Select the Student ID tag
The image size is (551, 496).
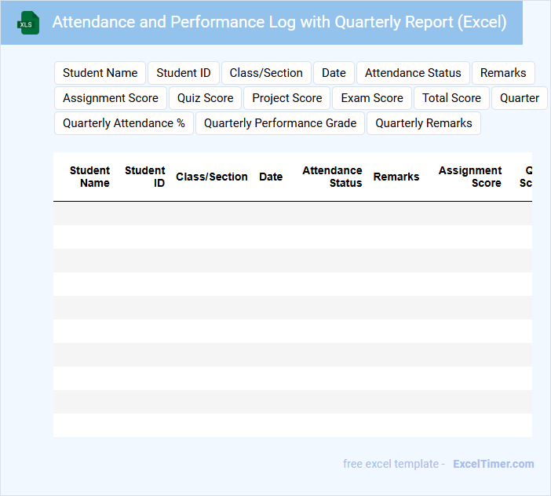pos(184,73)
